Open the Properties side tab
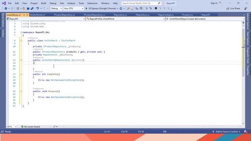Viewport: 251px width, 141px height. 248,70
